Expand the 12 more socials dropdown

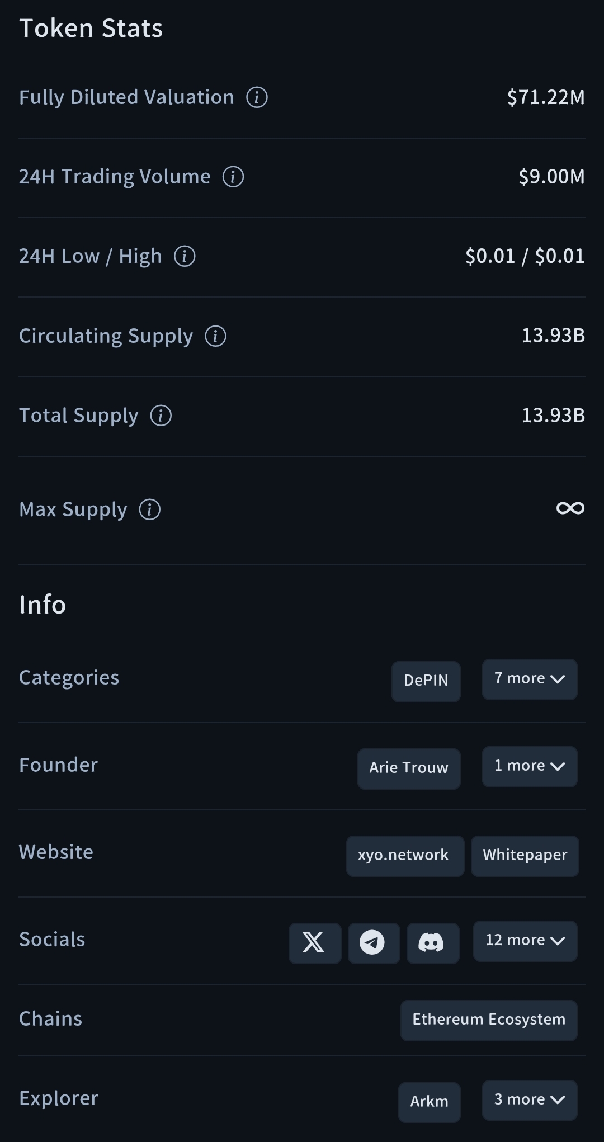point(525,941)
